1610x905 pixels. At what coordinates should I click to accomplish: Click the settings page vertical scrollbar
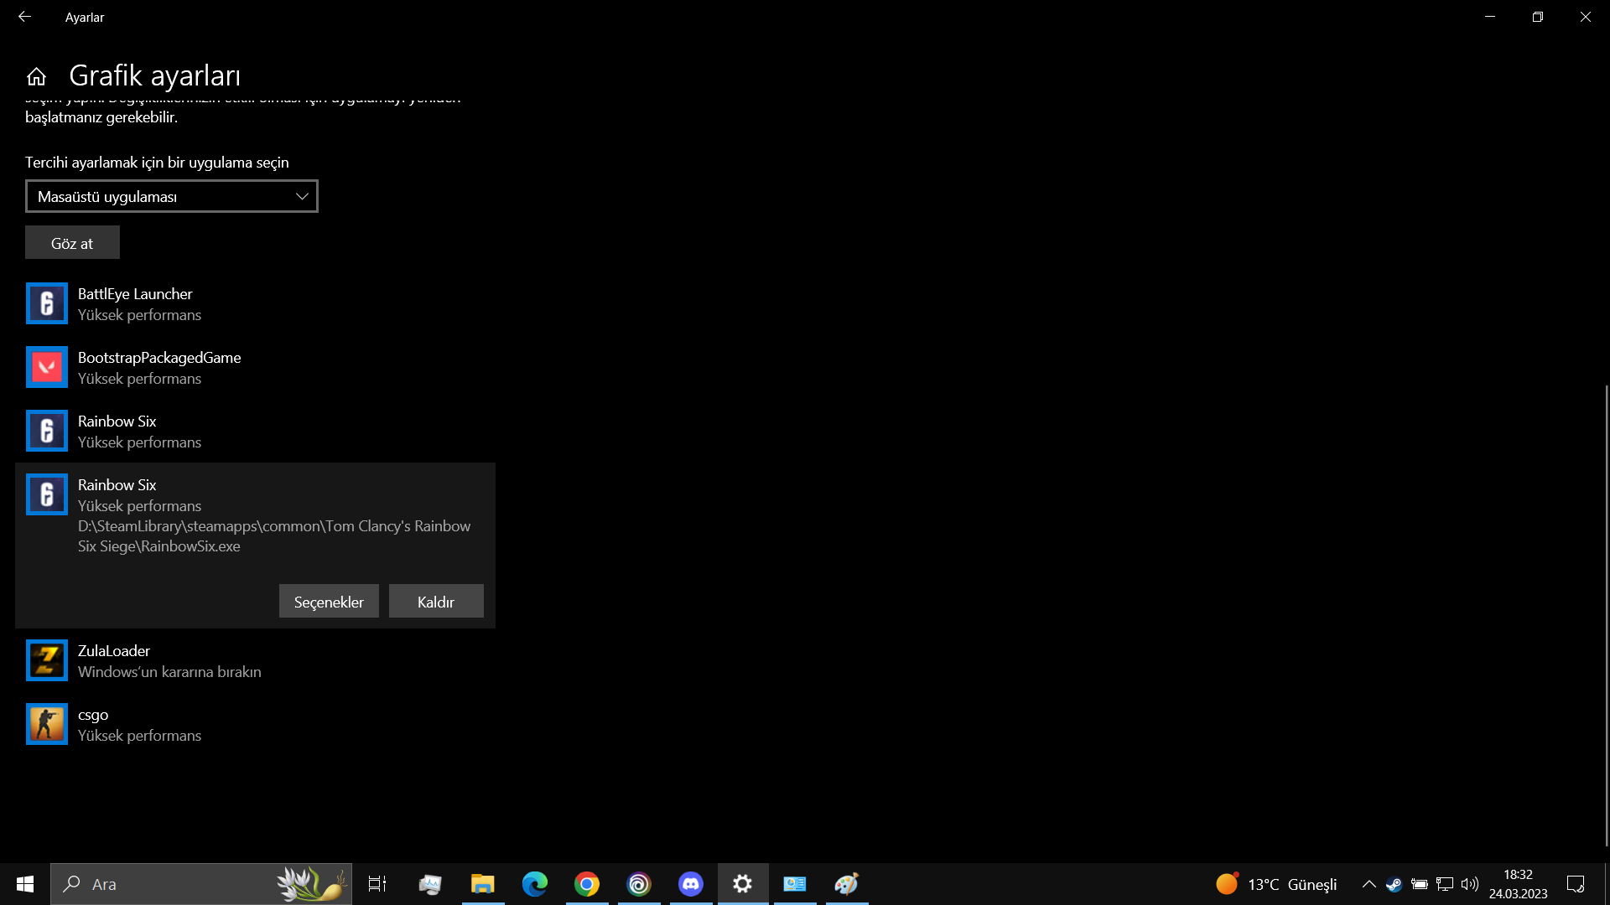click(1606, 616)
